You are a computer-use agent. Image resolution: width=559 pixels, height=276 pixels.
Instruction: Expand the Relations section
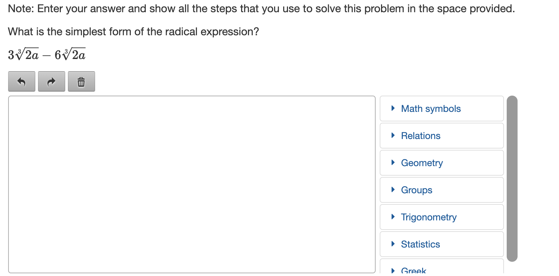441,136
